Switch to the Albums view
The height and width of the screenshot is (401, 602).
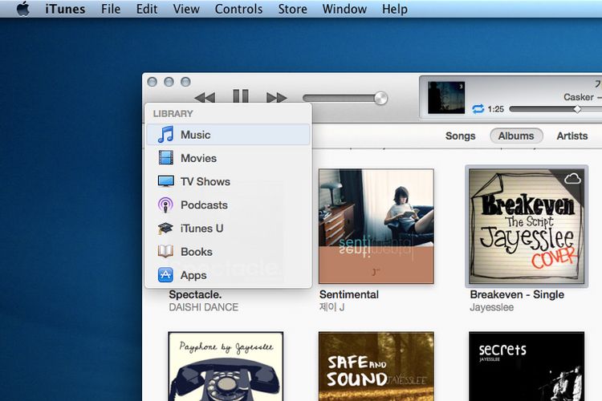point(516,136)
